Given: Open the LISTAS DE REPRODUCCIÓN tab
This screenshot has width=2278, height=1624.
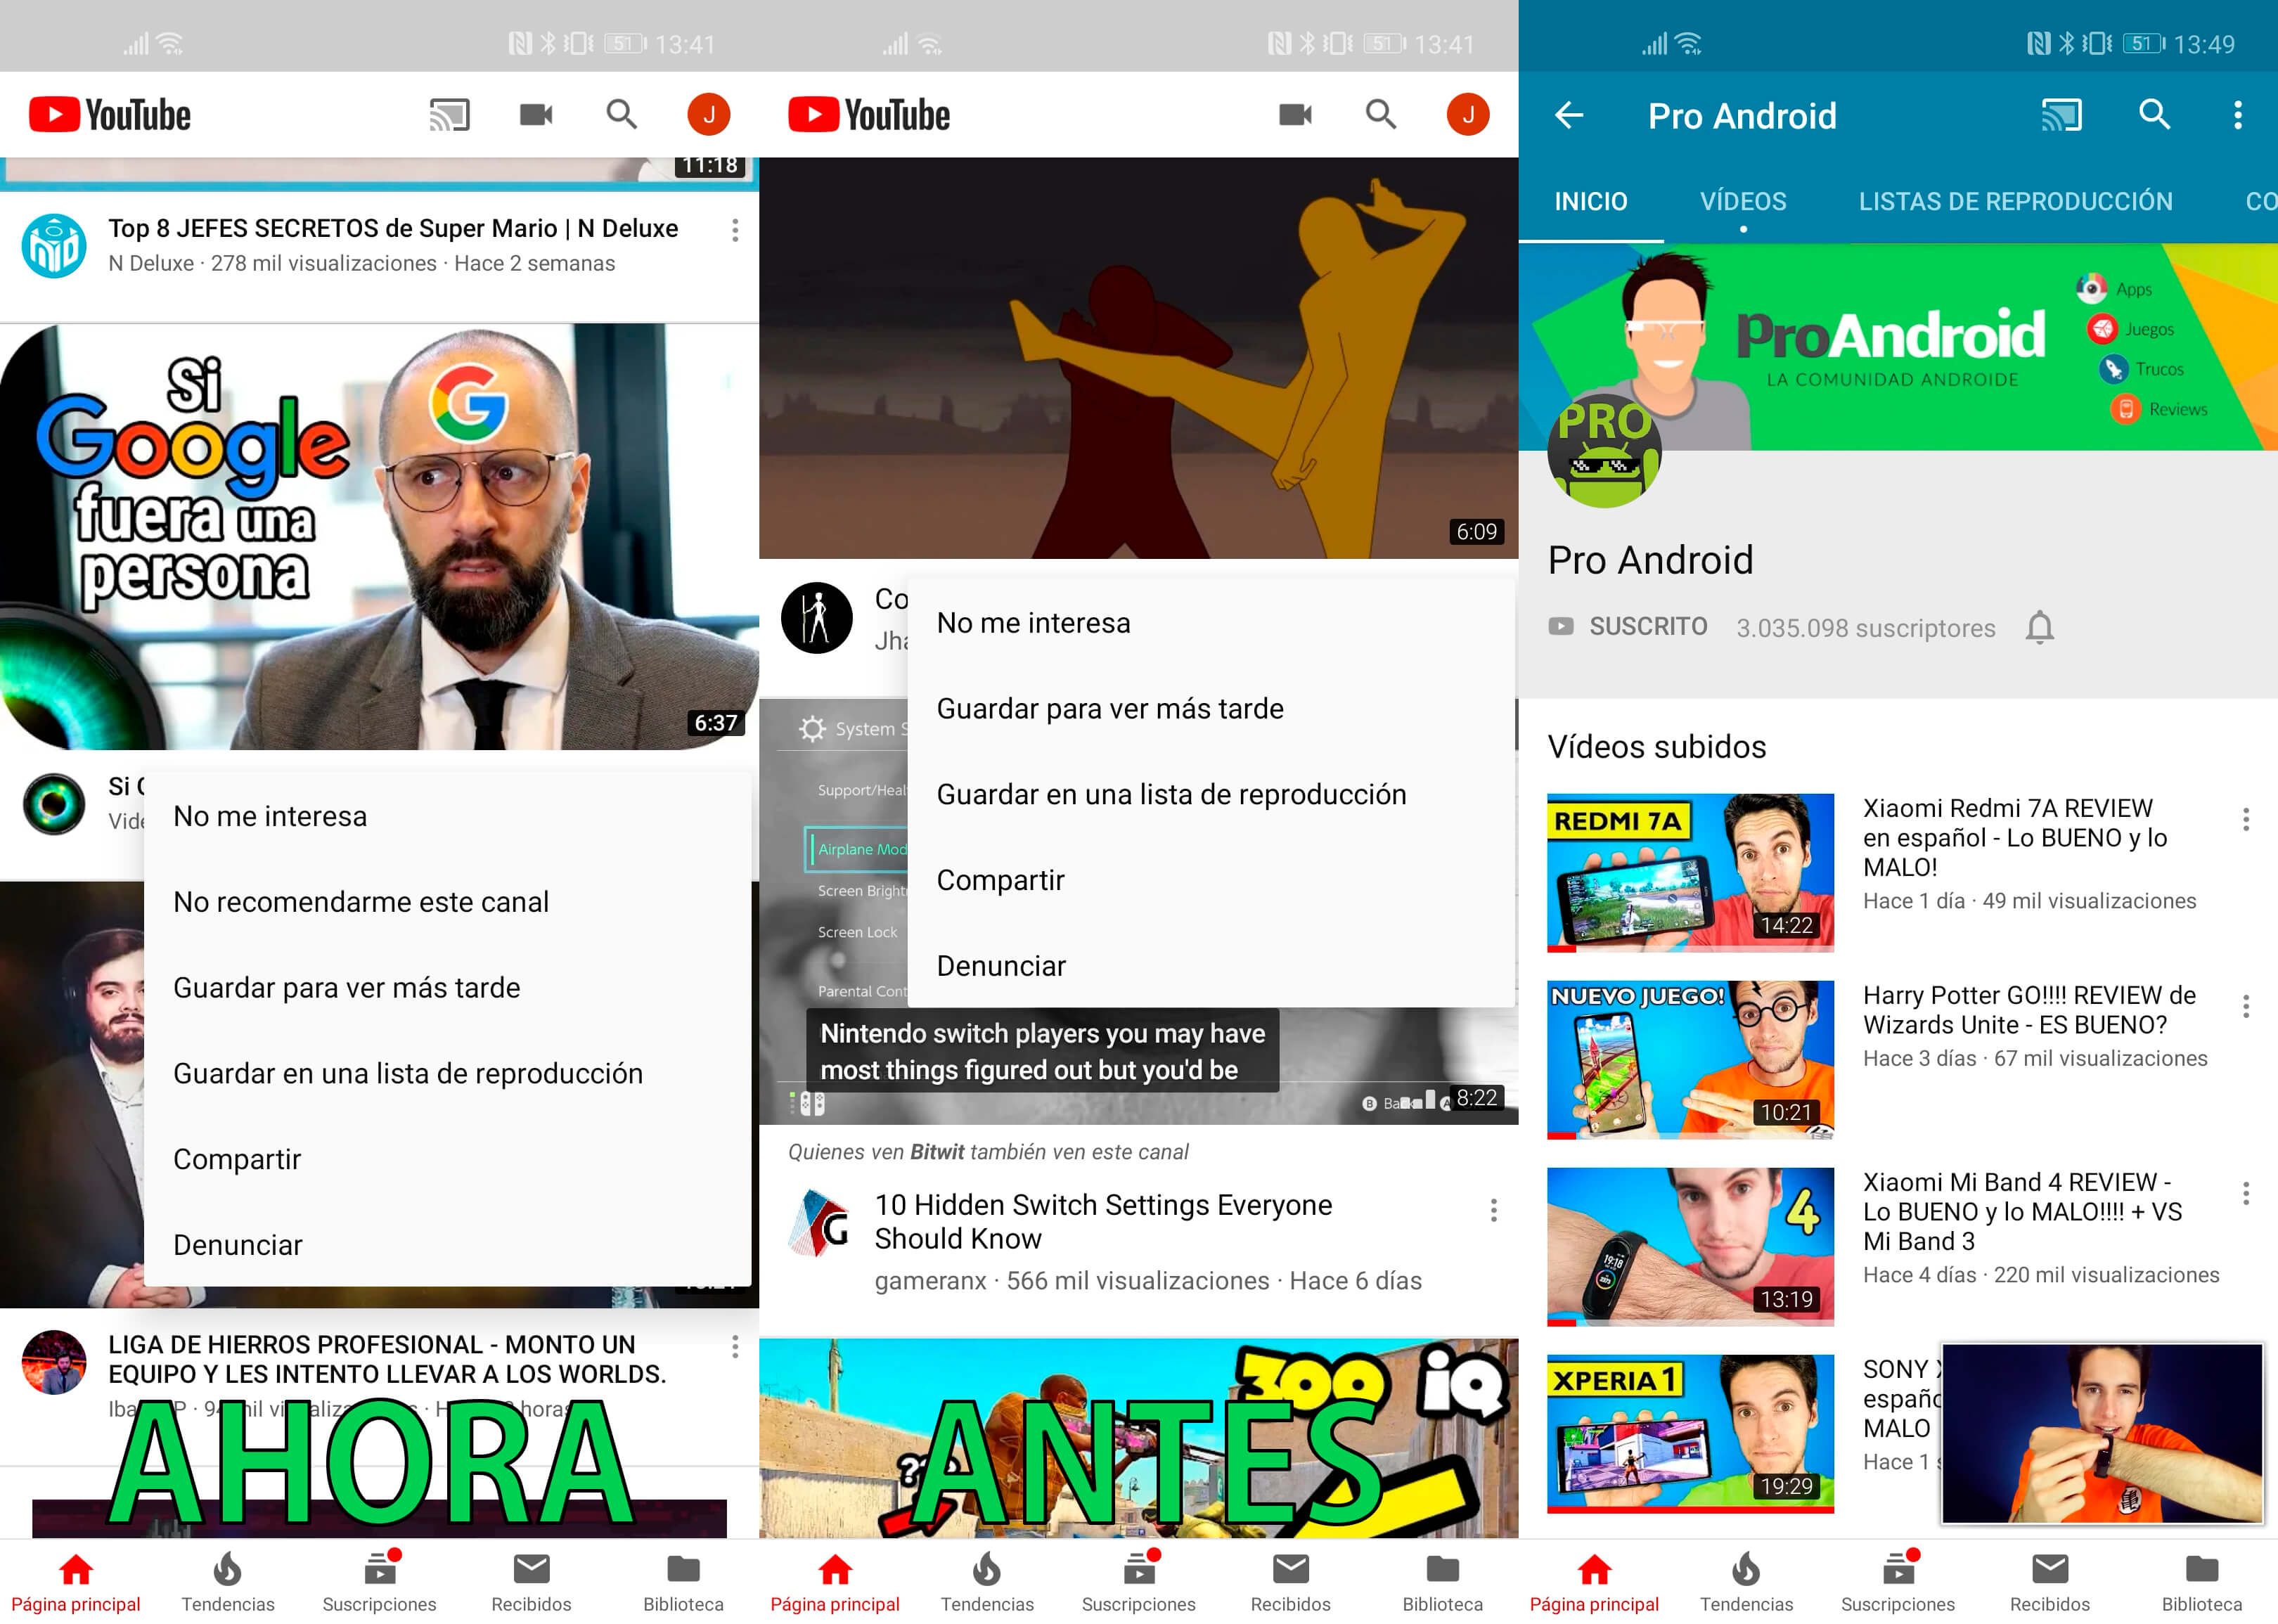Looking at the screenshot, I should pyautogui.click(x=2016, y=201).
